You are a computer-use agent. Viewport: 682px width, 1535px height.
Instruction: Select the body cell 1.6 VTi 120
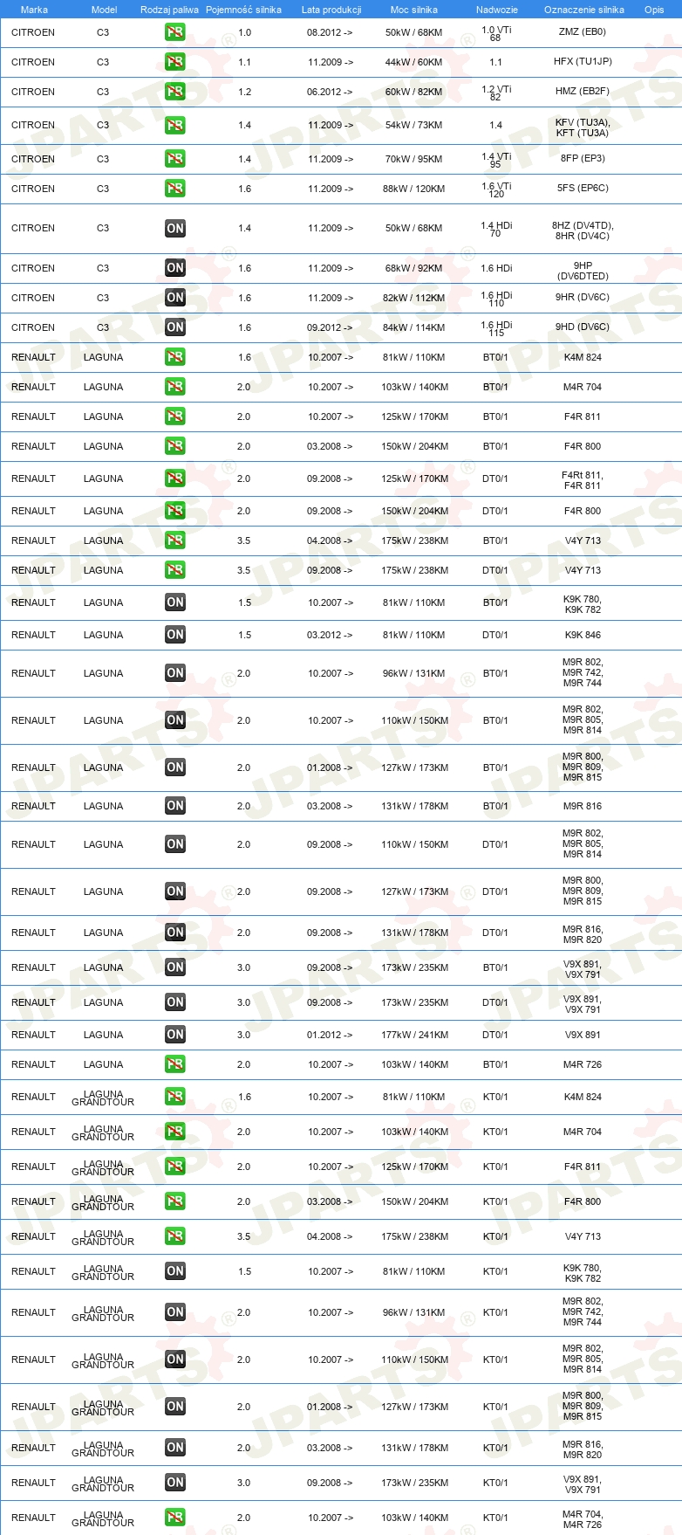(x=496, y=189)
